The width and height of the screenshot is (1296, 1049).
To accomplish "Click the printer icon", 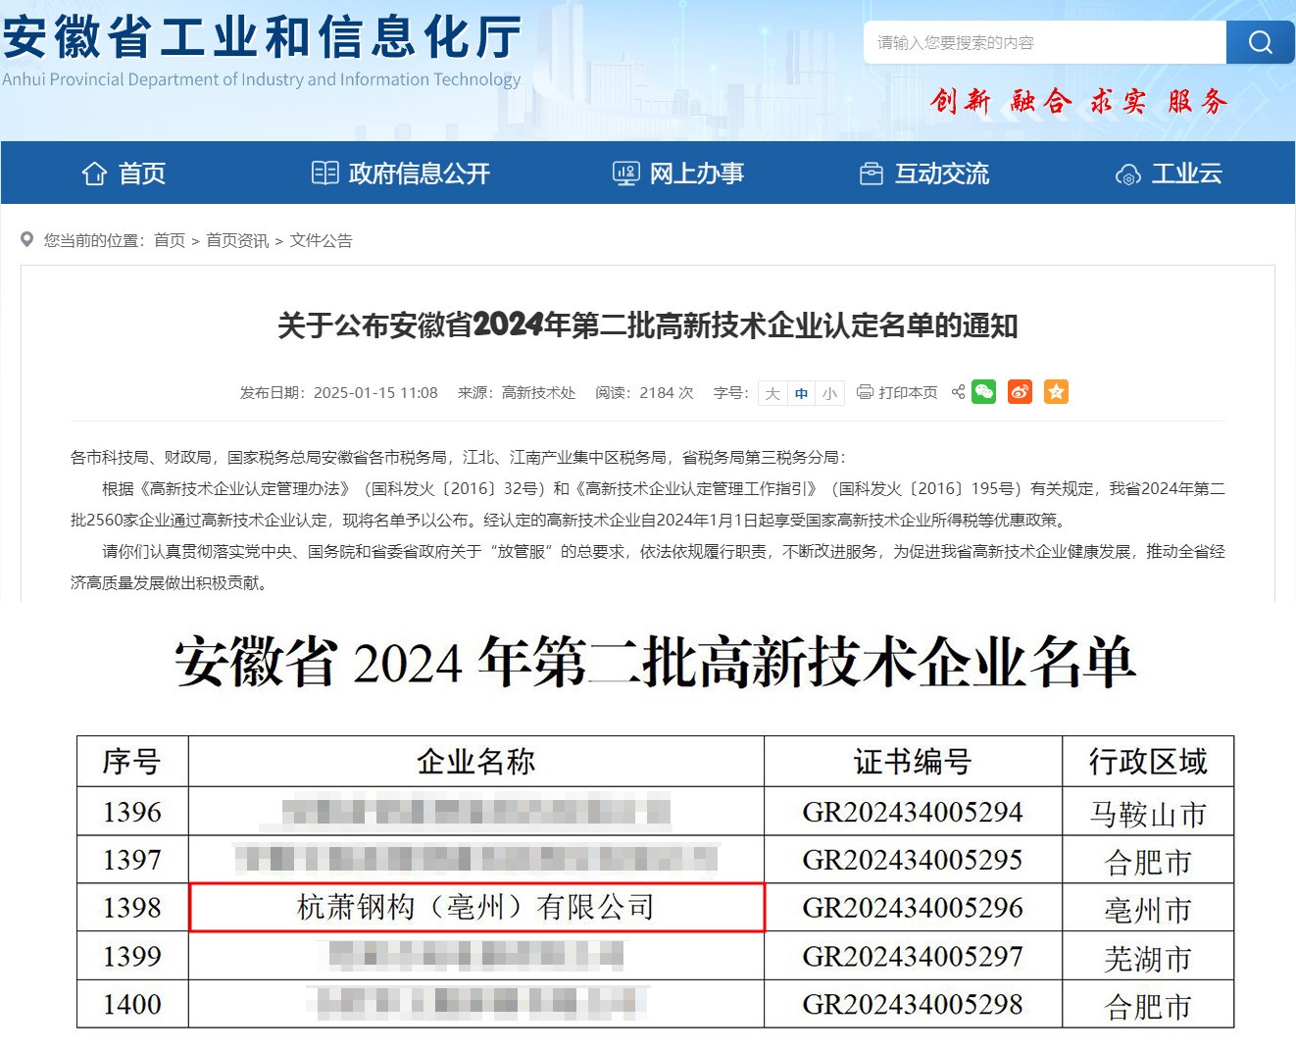I will 865,392.
